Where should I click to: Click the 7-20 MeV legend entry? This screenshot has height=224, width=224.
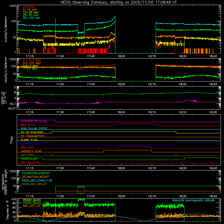(30, 69)
